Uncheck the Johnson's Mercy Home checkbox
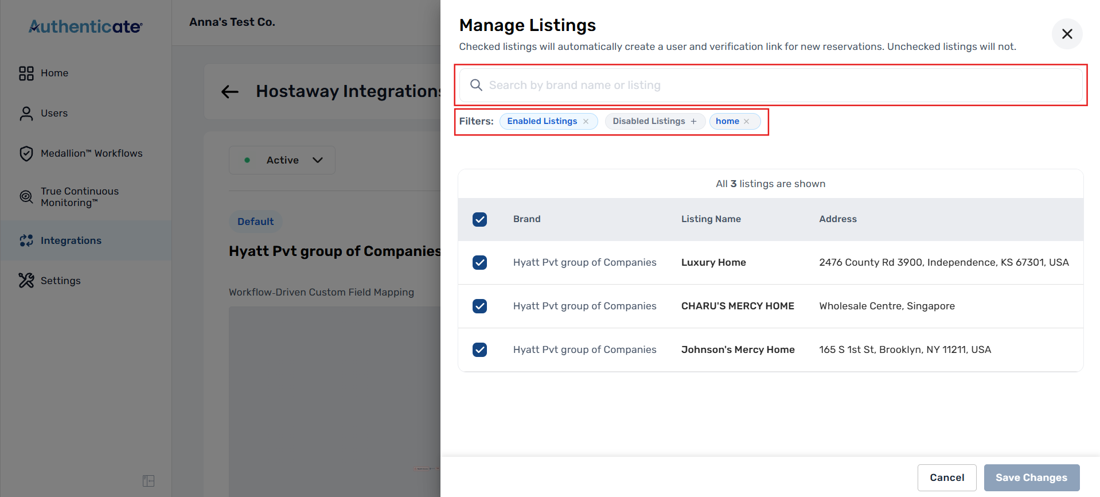The height and width of the screenshot is (497, 1100). [x=480, y=350]
